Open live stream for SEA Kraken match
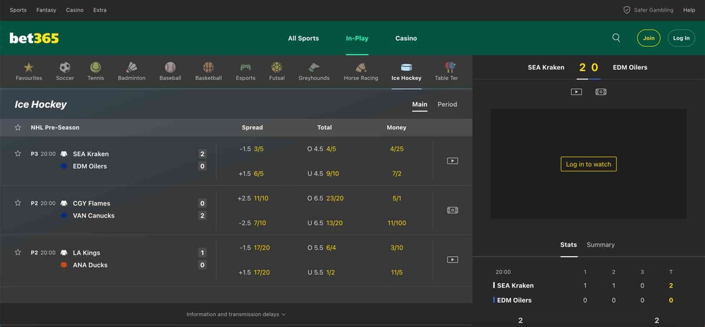Image resolution: width=705 pixels, height=327 pixels. click(452, 161)
